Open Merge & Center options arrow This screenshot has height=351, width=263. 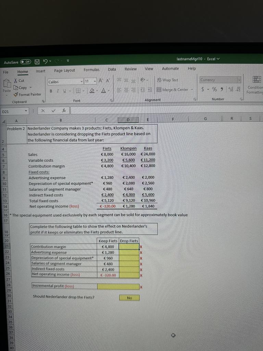pyautogui.click(x=192, y=89)
